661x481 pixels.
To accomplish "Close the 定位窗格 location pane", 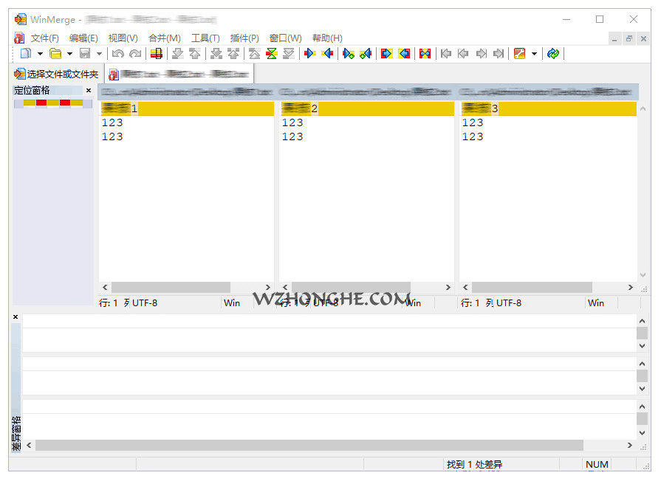I will (89, 91).
